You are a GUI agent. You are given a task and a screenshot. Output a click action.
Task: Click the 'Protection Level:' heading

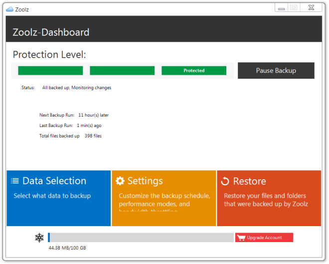coord(49,54)
